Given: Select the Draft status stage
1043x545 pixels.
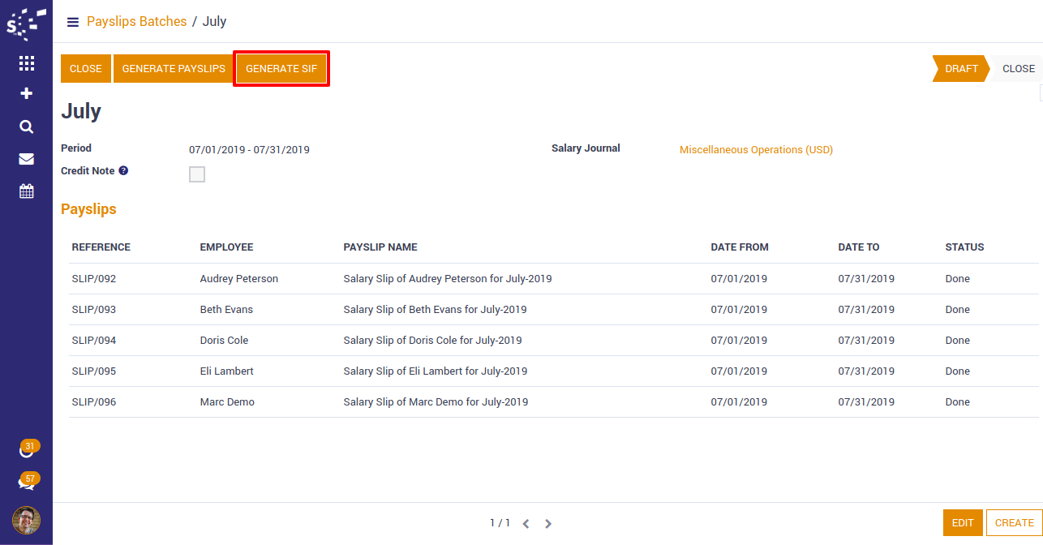Looking at the screenshot, I should tap(960, 69).
